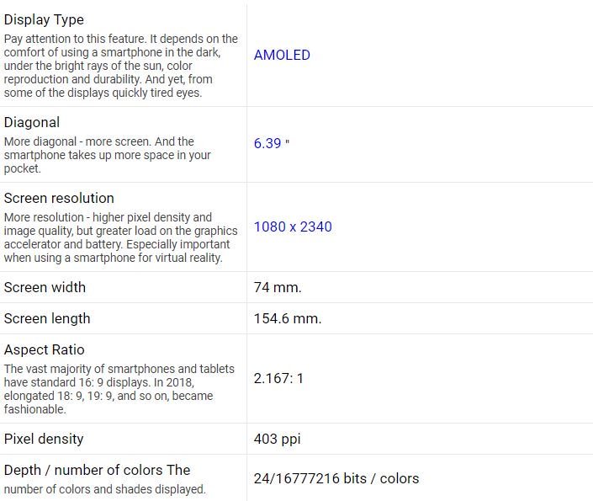Click the Screen width label
The width and height of the screenshot is (593, 501).
coord(45,287)
